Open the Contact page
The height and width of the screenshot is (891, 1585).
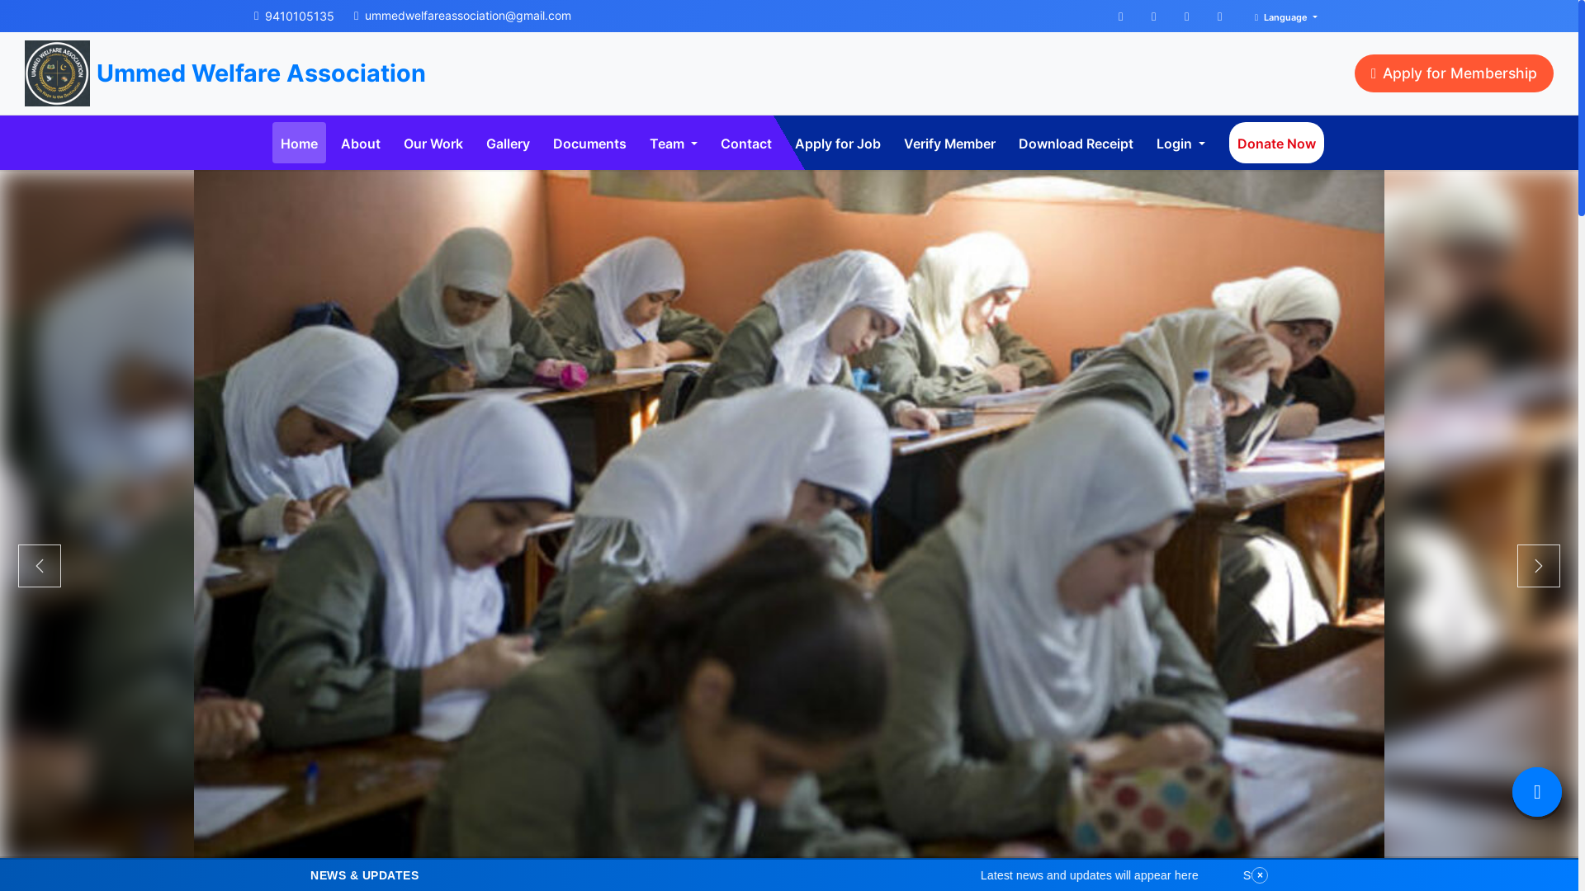click(745, 144)
